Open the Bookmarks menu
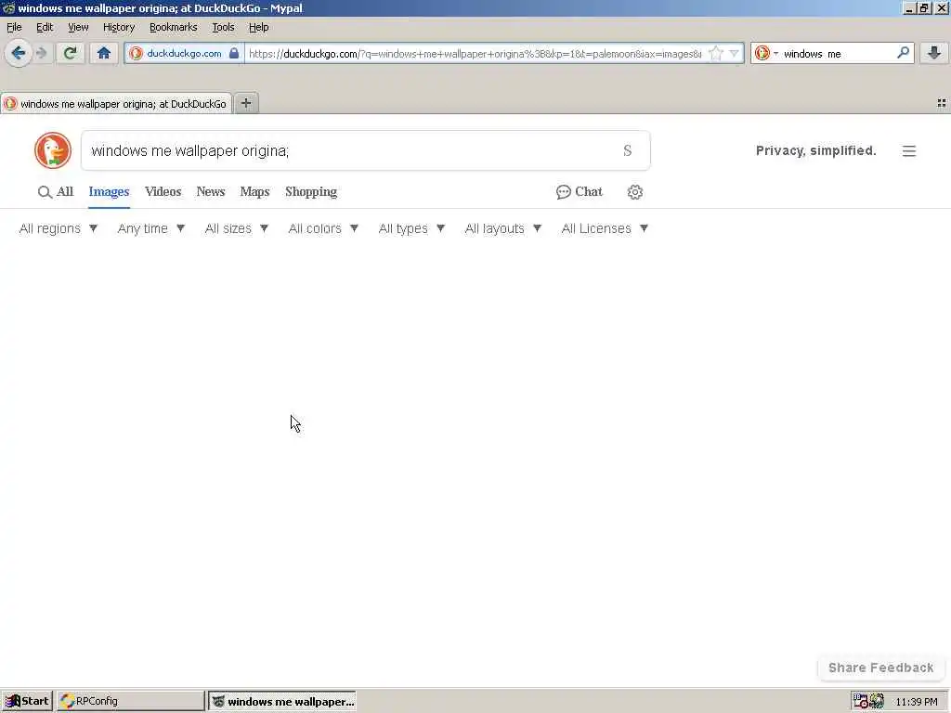The width and height of the screenshot is (951, 713). click(174, 27)
